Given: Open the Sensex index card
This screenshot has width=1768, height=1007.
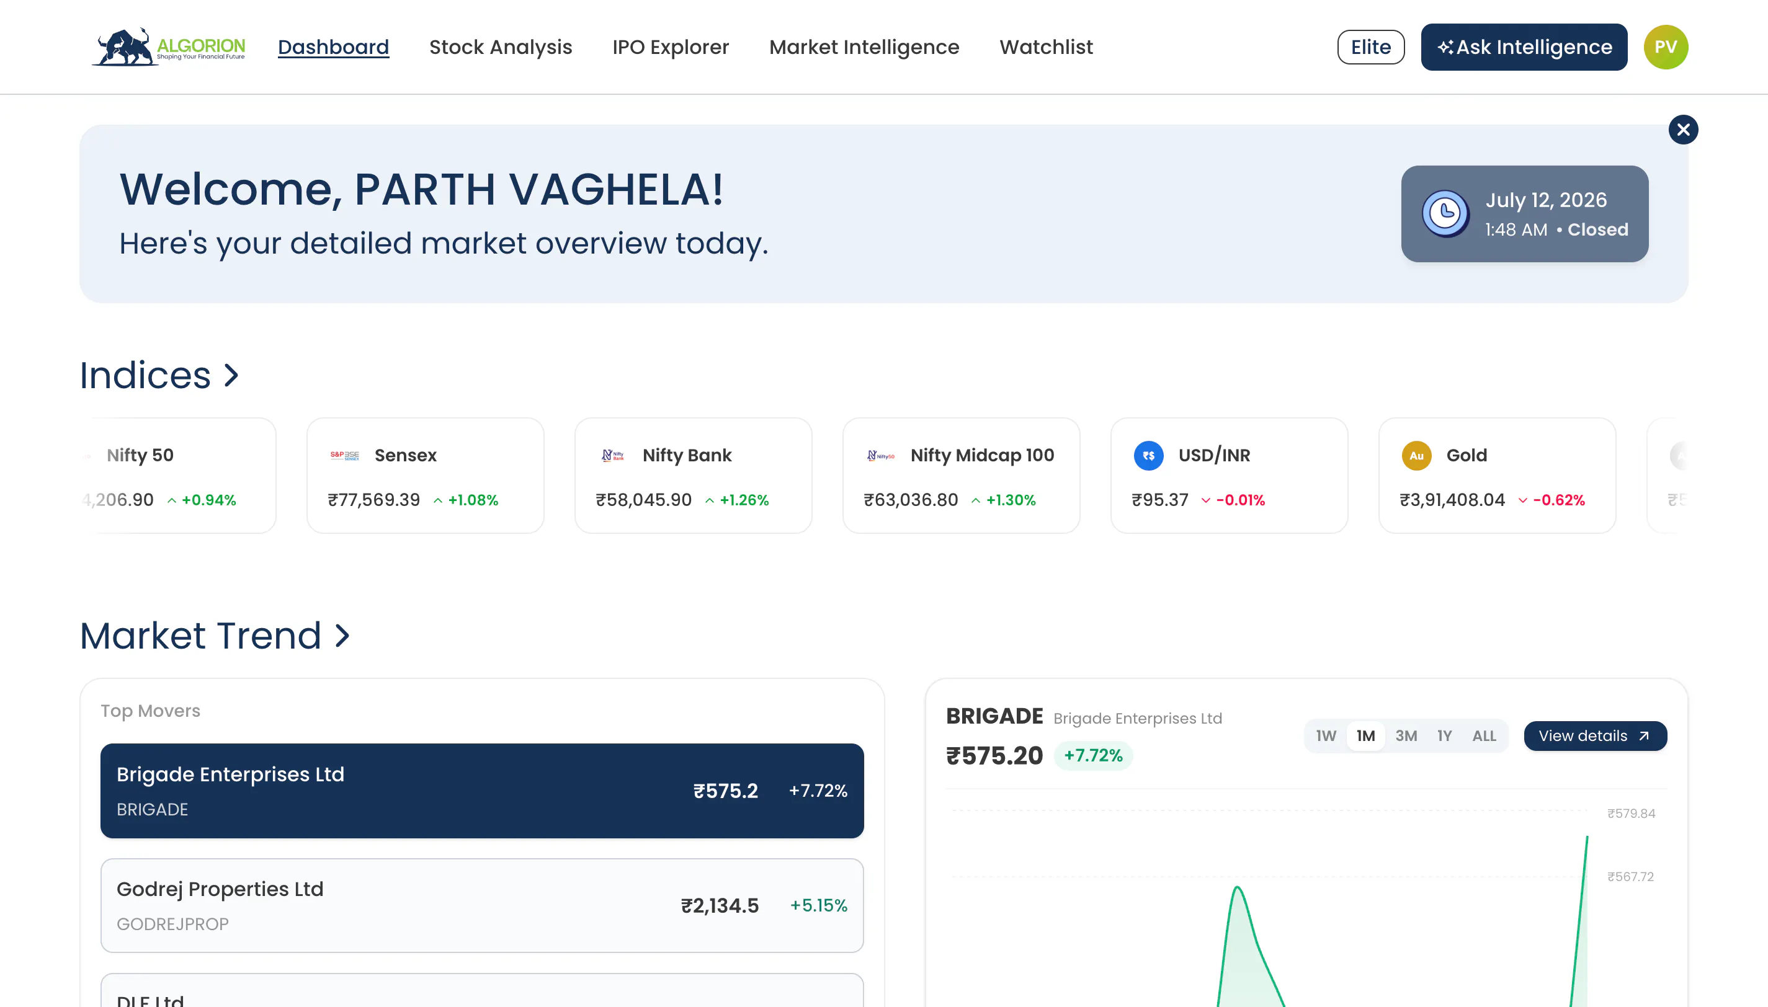Looking at the screenshot, I should pyautogui.click(x=426, y=476).
